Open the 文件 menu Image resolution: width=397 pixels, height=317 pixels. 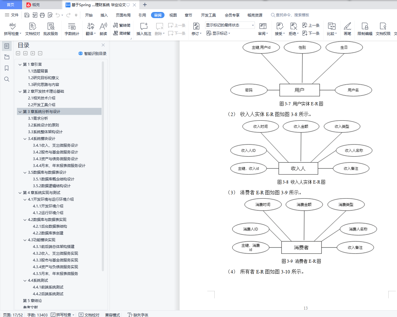pos(12,15)
